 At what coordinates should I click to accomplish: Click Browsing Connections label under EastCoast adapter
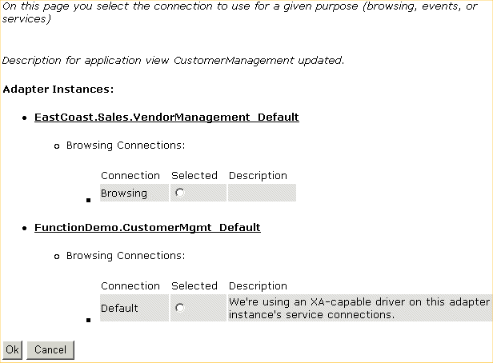(126, 146)
